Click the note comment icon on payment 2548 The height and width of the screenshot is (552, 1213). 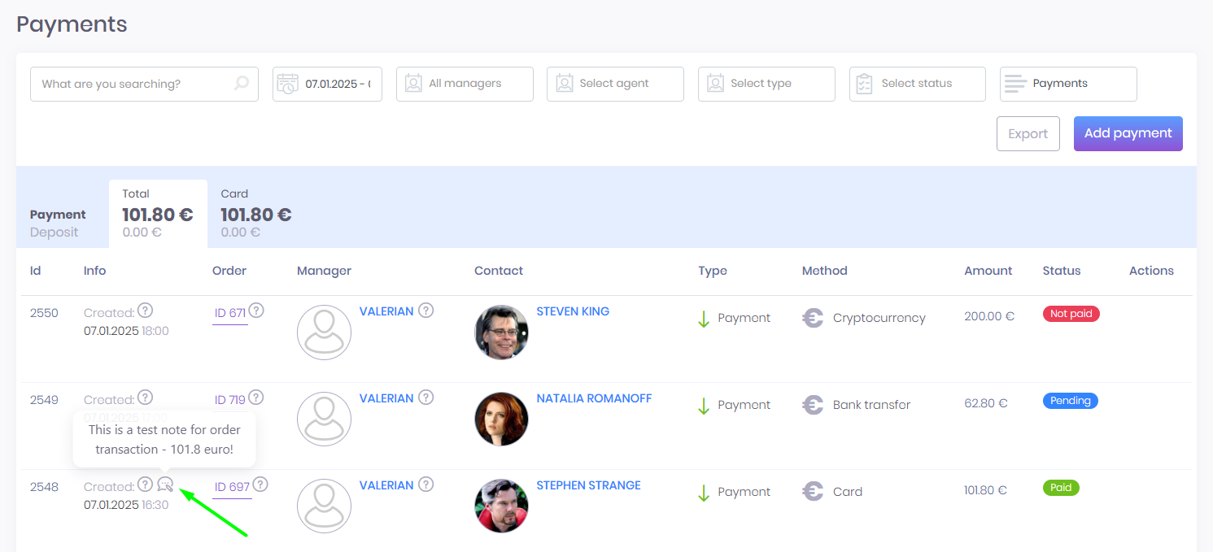(x=165, y=485)
